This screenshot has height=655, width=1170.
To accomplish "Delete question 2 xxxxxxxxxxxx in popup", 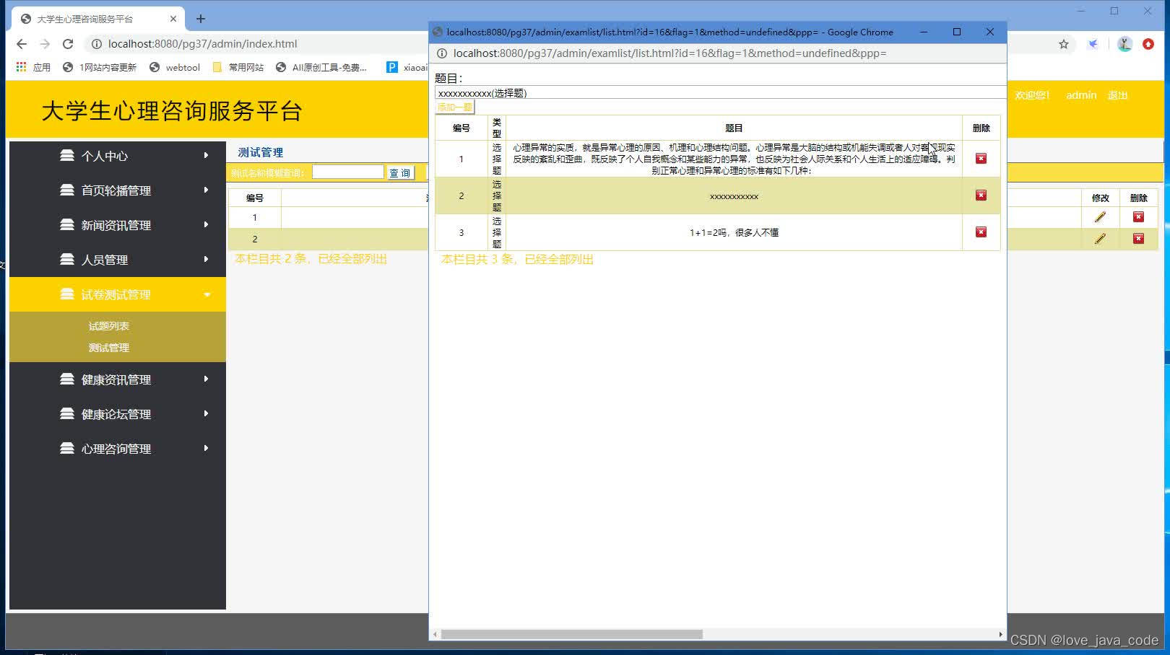I will [981, 195].
